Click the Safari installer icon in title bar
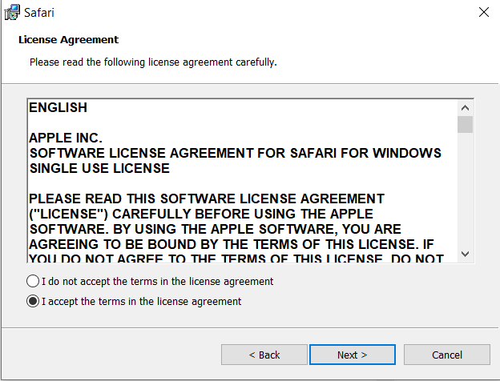 pos(12,13)
